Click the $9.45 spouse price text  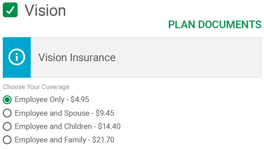tap(105, 113)
